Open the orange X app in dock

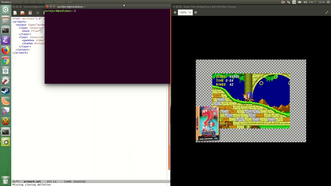(5, 121)
